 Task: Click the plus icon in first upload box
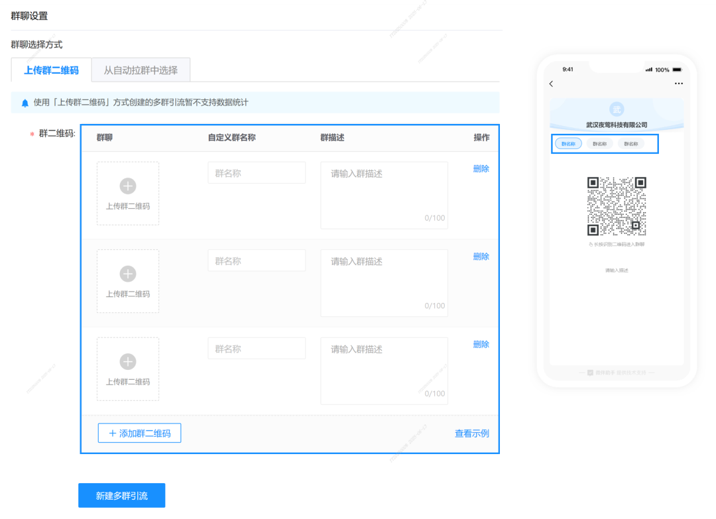128,186
